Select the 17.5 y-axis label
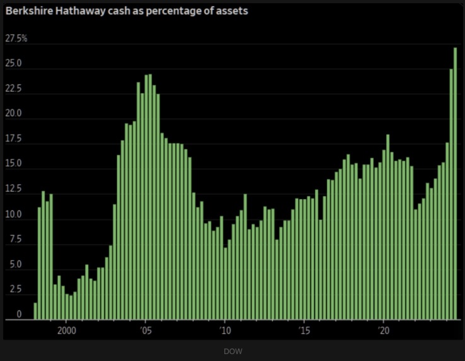Viewport: 465px width, 361px height. 14,139
